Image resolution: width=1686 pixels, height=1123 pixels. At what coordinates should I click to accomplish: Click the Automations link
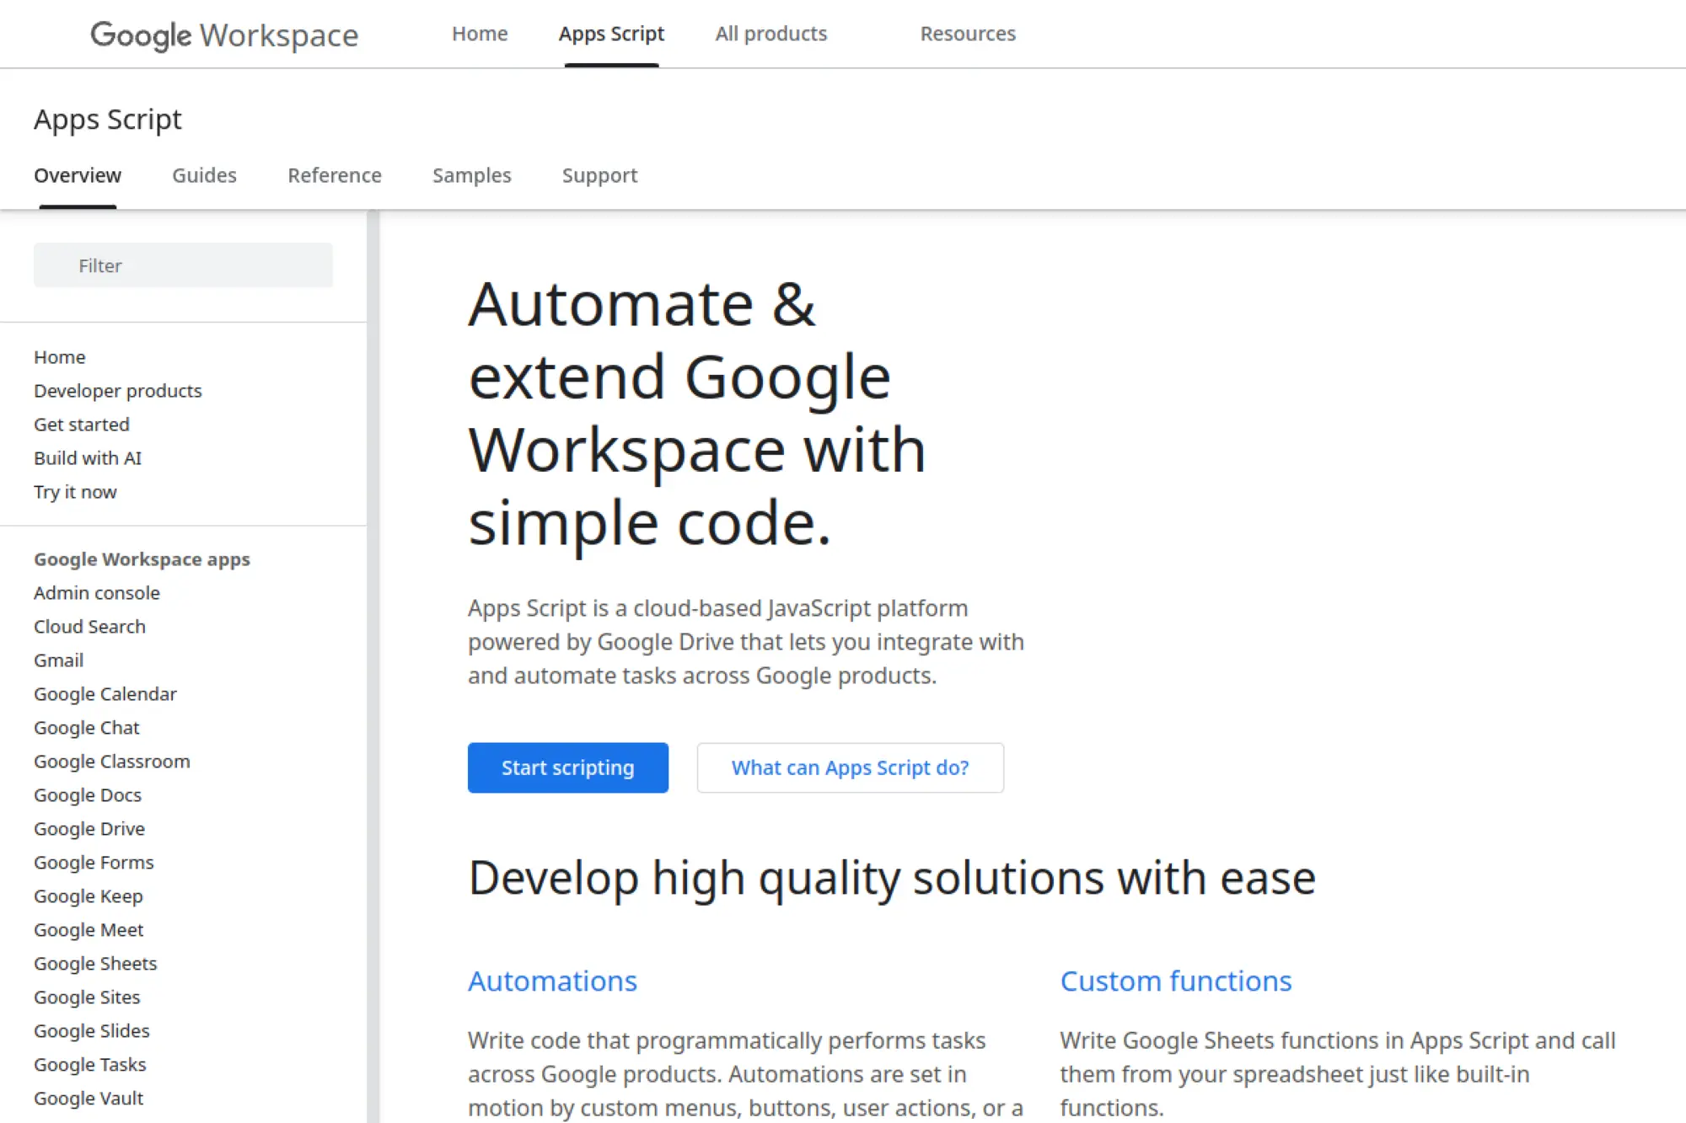coord(552,981)
